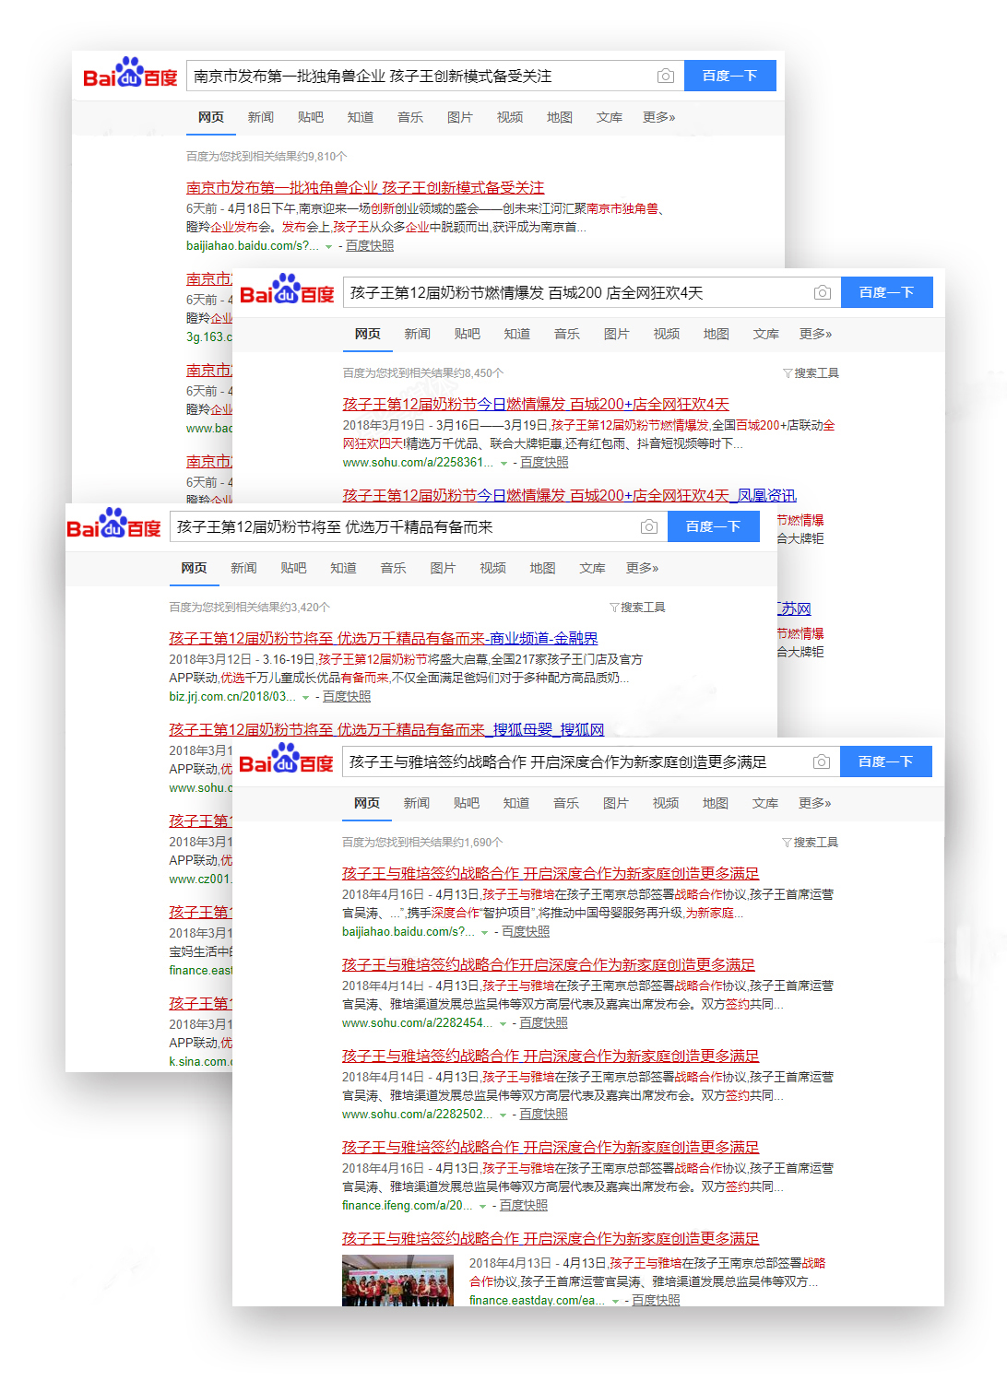Expand the arrow after finance.ifeng.com/a/20

(482, 1207)
